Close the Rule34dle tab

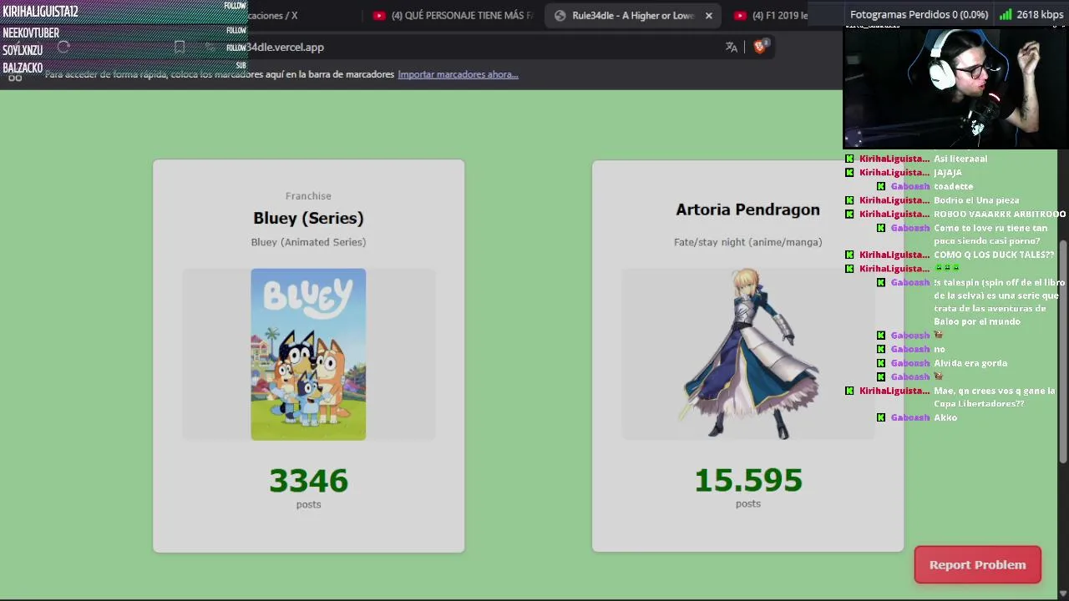click(x=708, y=15)
